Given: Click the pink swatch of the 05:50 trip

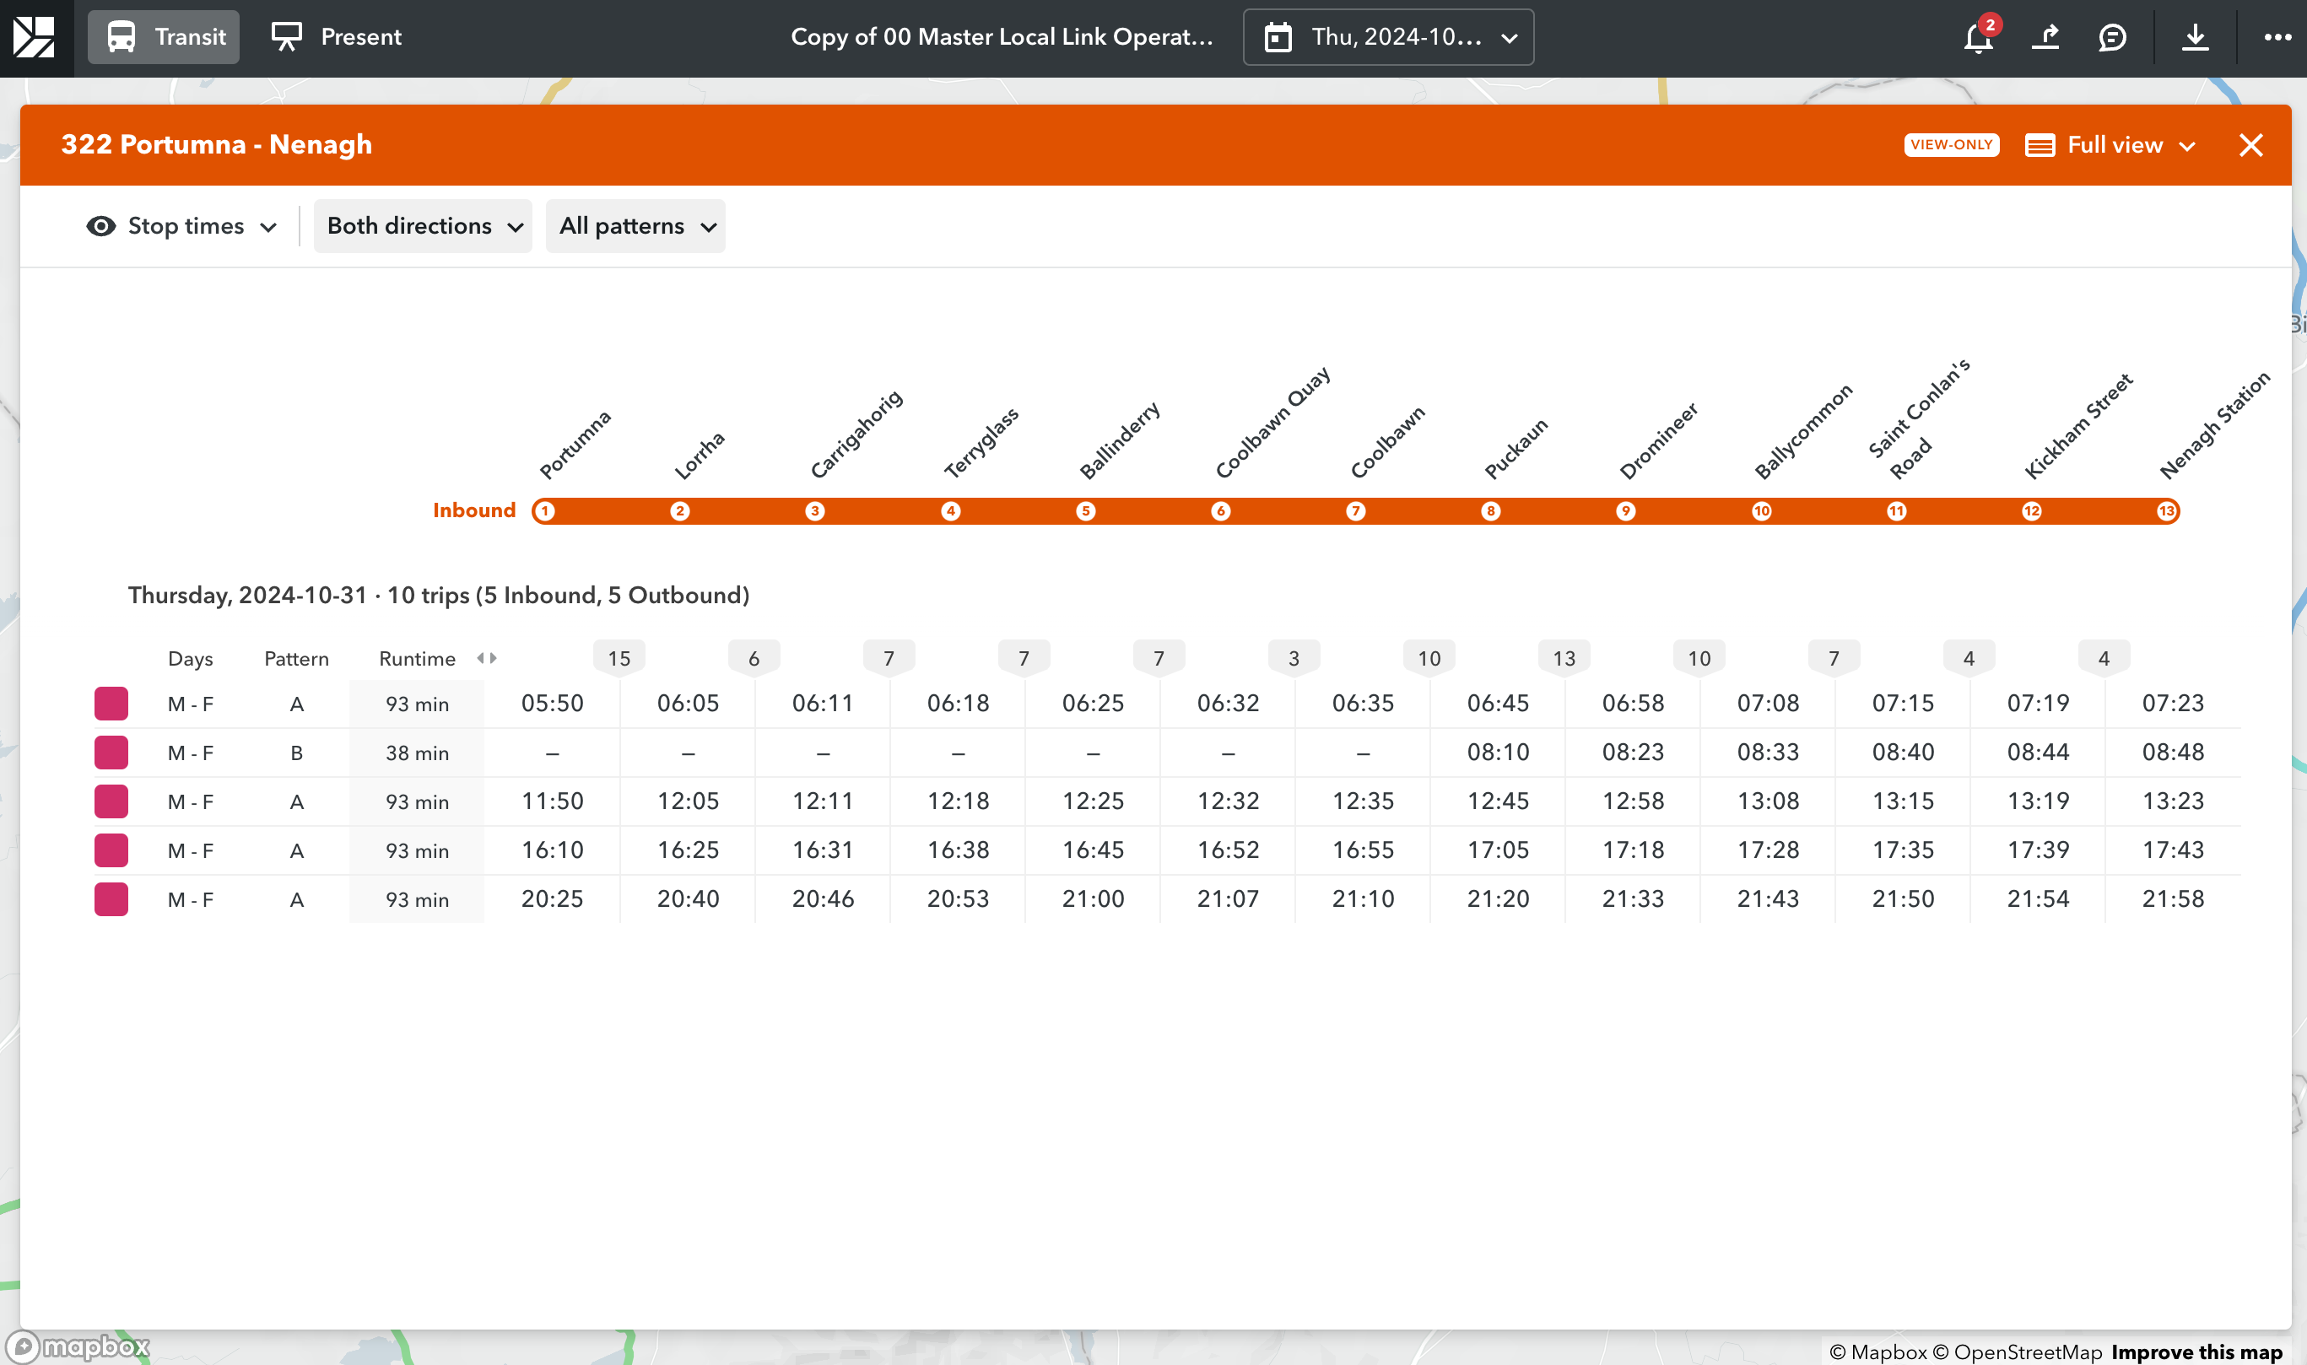Looking at the screenshot, I should [111, 704].
